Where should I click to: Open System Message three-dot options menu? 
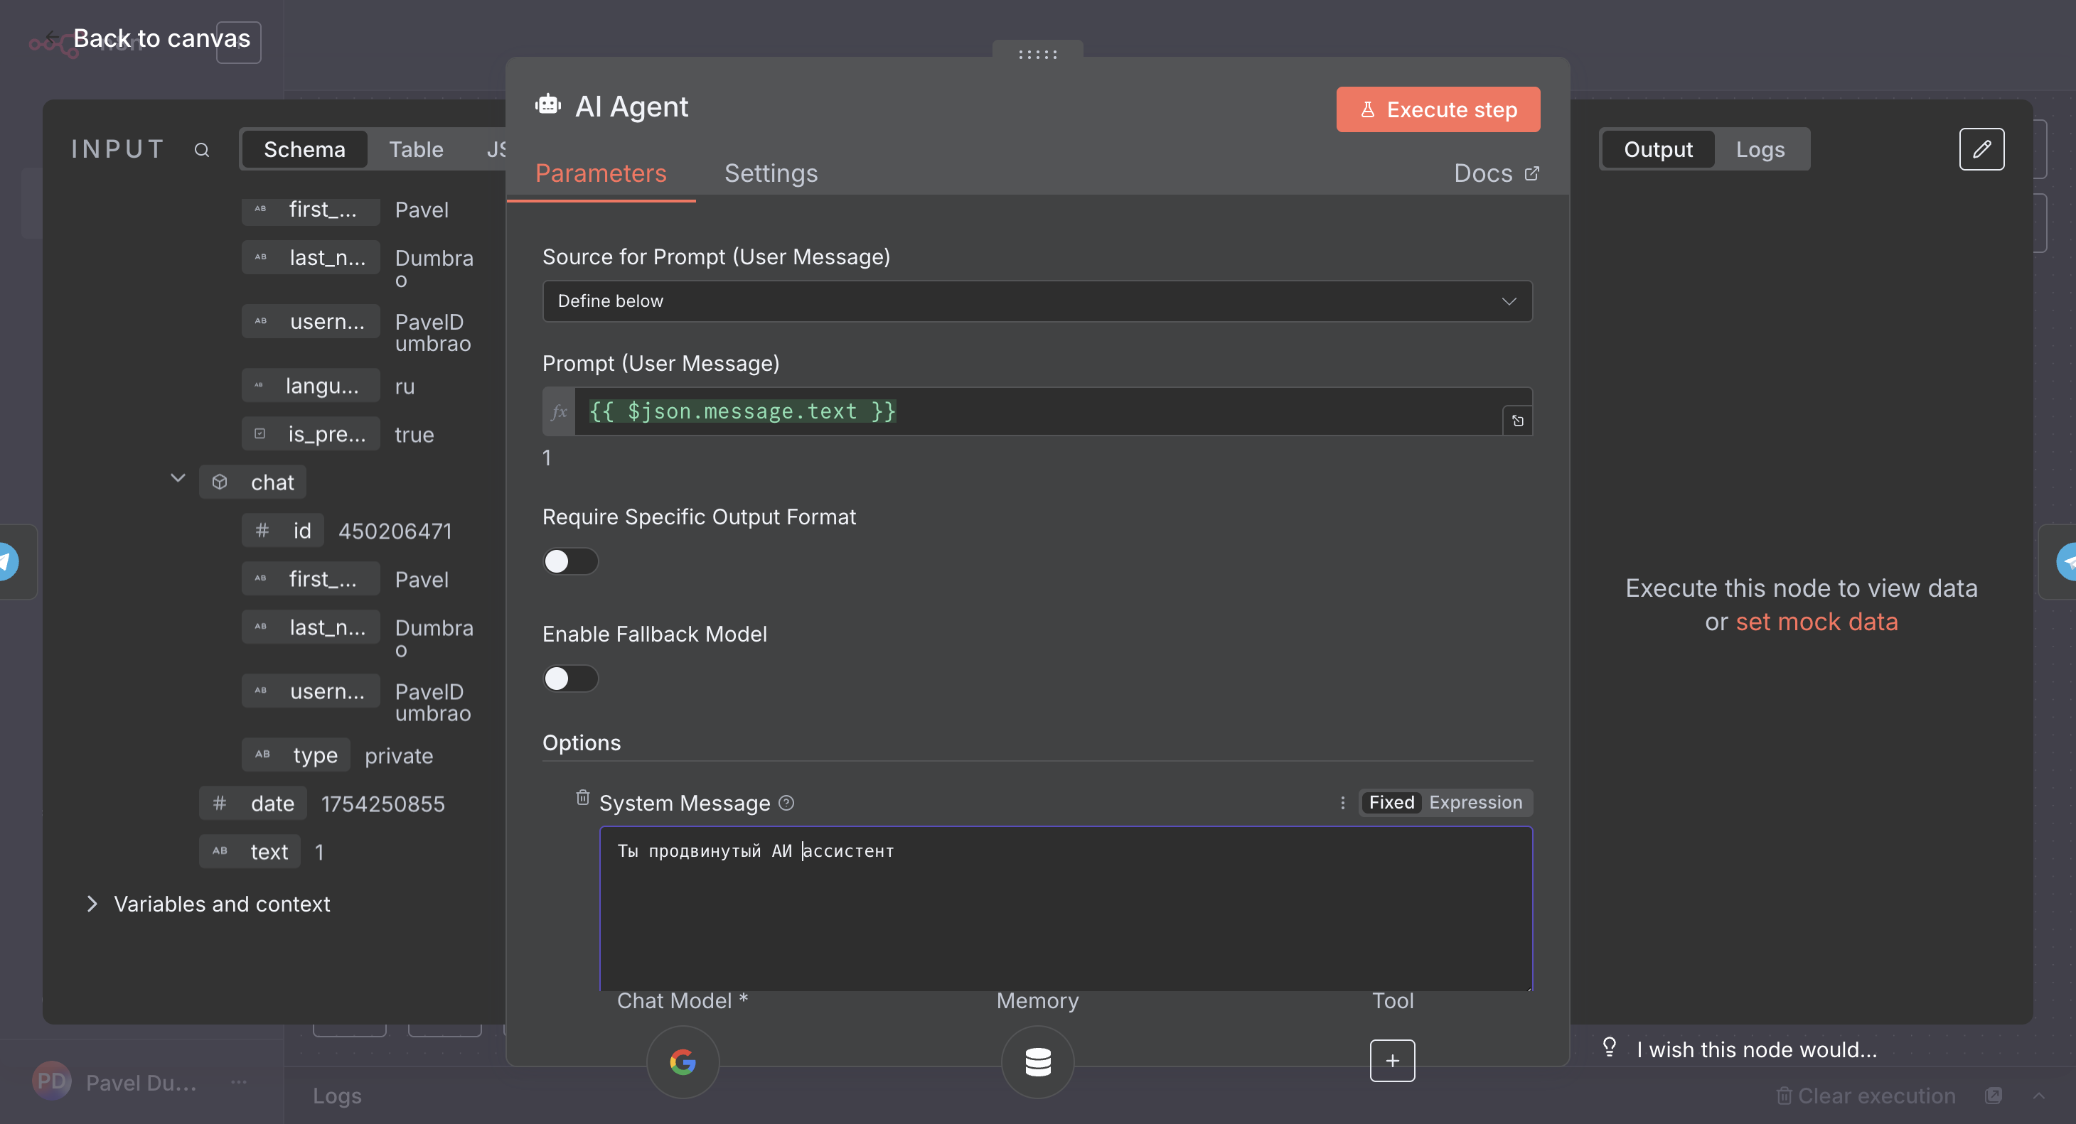tap(1342, 803)
